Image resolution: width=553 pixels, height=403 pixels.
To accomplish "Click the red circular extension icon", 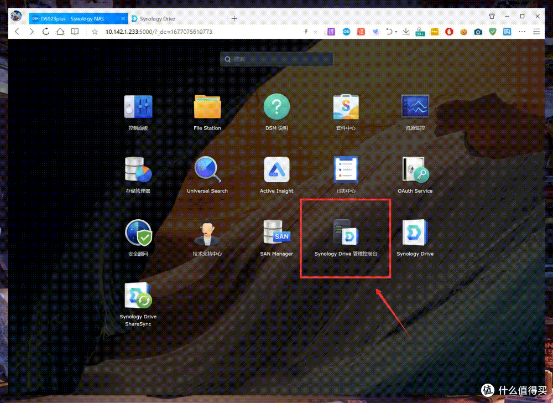I will tap(449, 32).
